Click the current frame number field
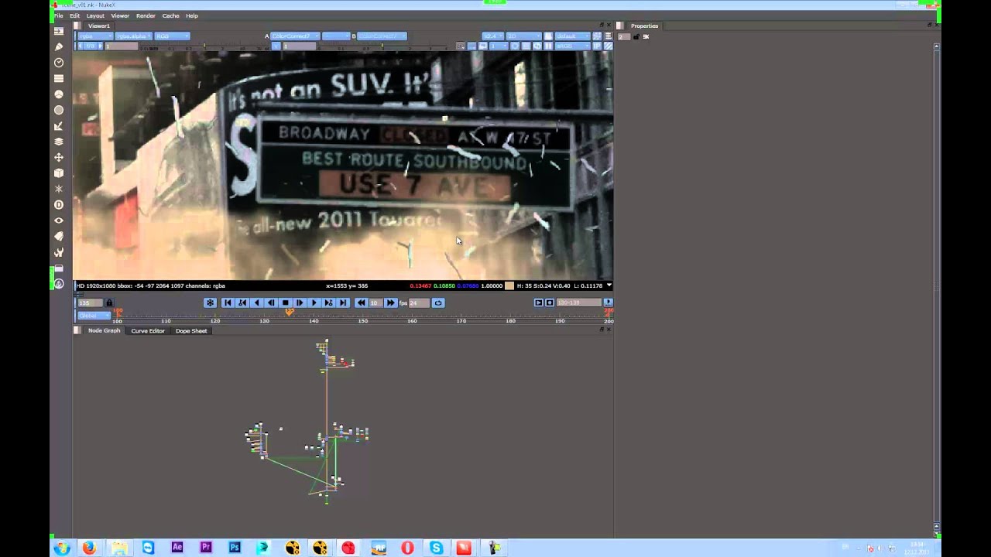The image size is (991, 557). (91, 302)
